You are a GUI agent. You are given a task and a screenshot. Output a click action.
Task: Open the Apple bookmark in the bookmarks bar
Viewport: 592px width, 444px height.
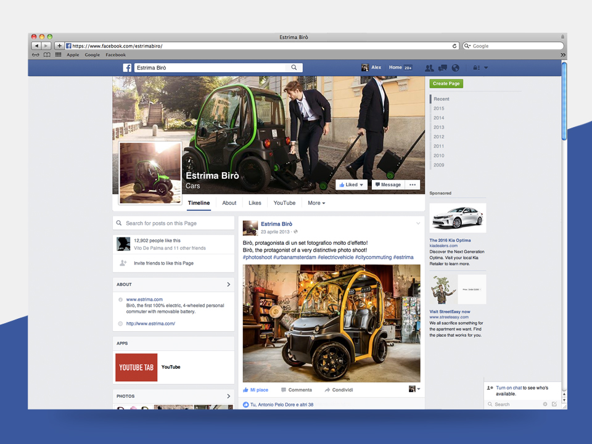click(x=73, y=55)
